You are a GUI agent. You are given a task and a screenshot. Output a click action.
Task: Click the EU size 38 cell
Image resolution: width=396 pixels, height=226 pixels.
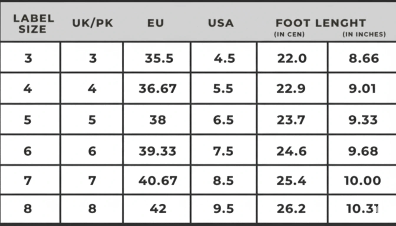[x=158, y=120]
